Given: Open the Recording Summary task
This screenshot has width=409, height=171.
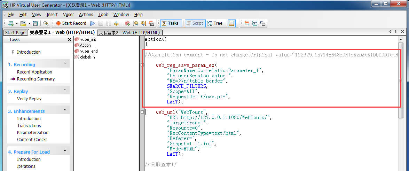Looking at the screenshot, I should [x=36, y=79].
